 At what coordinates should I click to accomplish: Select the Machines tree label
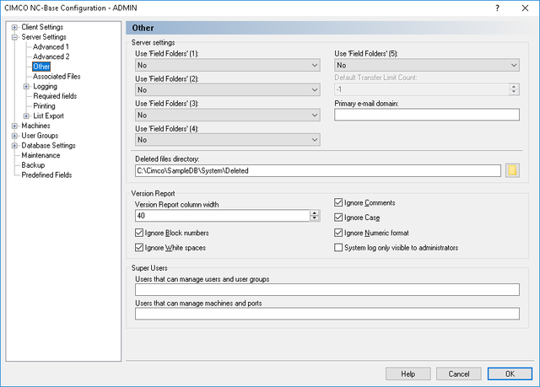pyautogui.click(x=35, y=126)
